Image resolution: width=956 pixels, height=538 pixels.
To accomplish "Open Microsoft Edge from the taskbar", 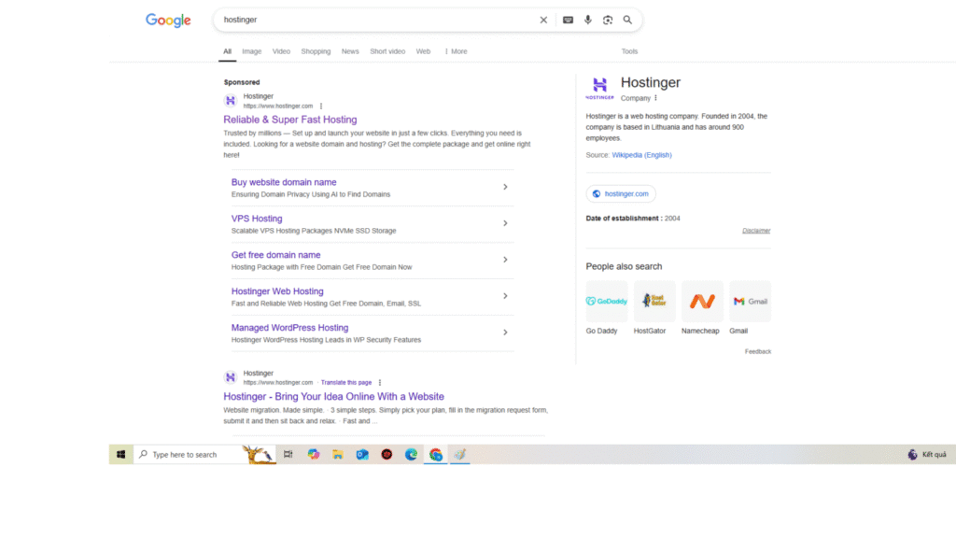I will 411,455.
